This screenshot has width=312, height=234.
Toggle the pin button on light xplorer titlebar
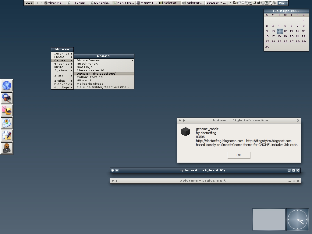pos(117,181)
